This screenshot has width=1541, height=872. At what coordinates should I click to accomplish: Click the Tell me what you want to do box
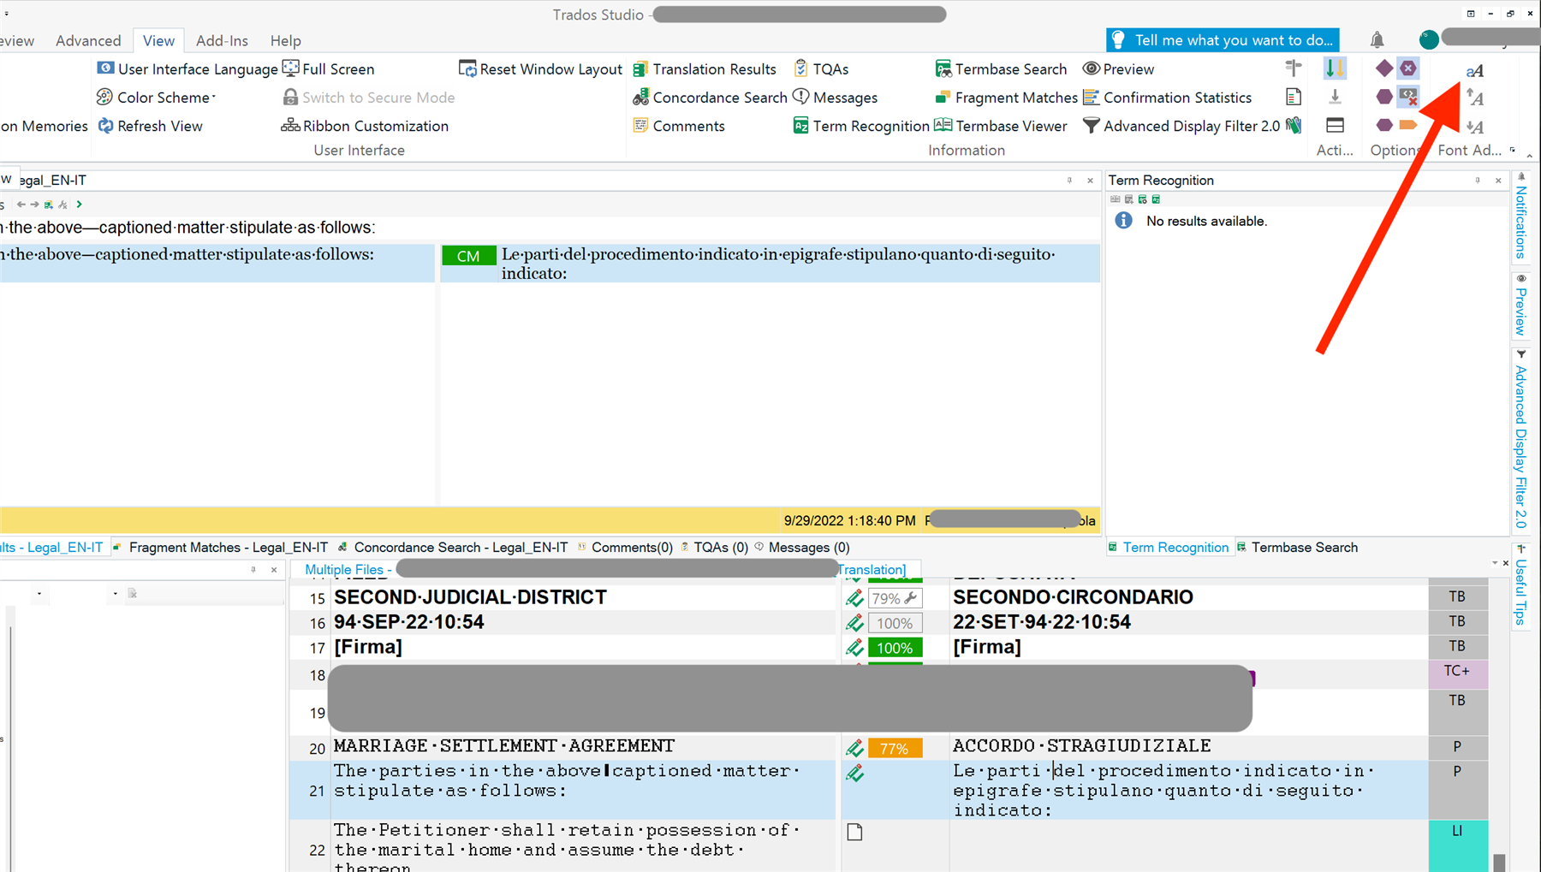1223,39
